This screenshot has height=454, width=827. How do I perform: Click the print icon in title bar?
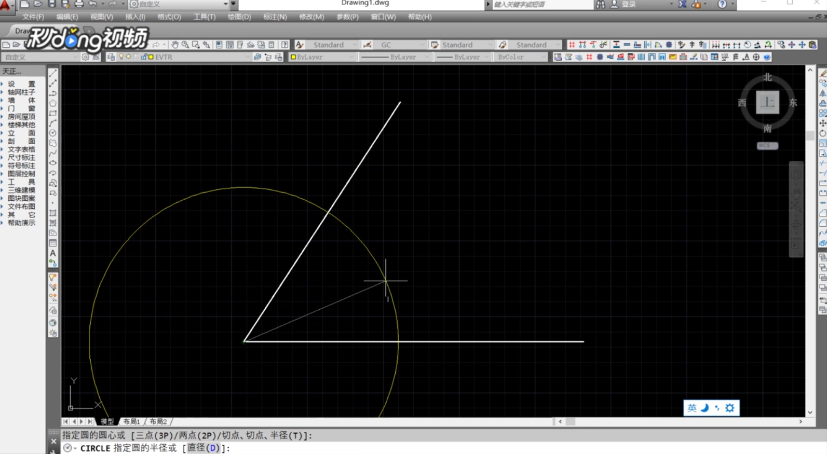point(79,4)
